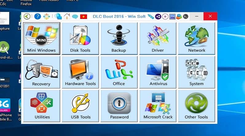Click the green back arrow in title bar

click(x=27, y=17)
